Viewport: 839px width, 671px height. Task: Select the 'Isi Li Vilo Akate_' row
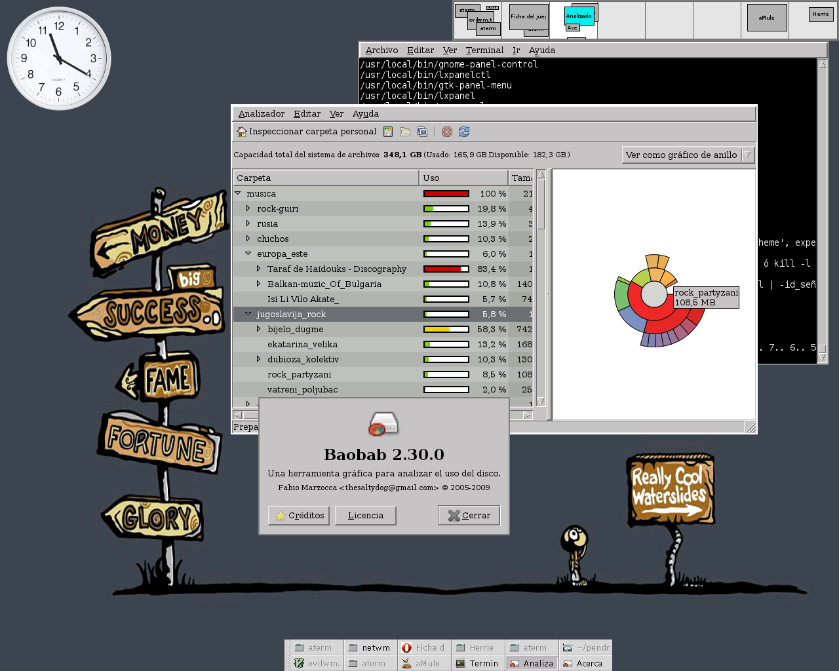pyautogui.click(x=383, y=299)
